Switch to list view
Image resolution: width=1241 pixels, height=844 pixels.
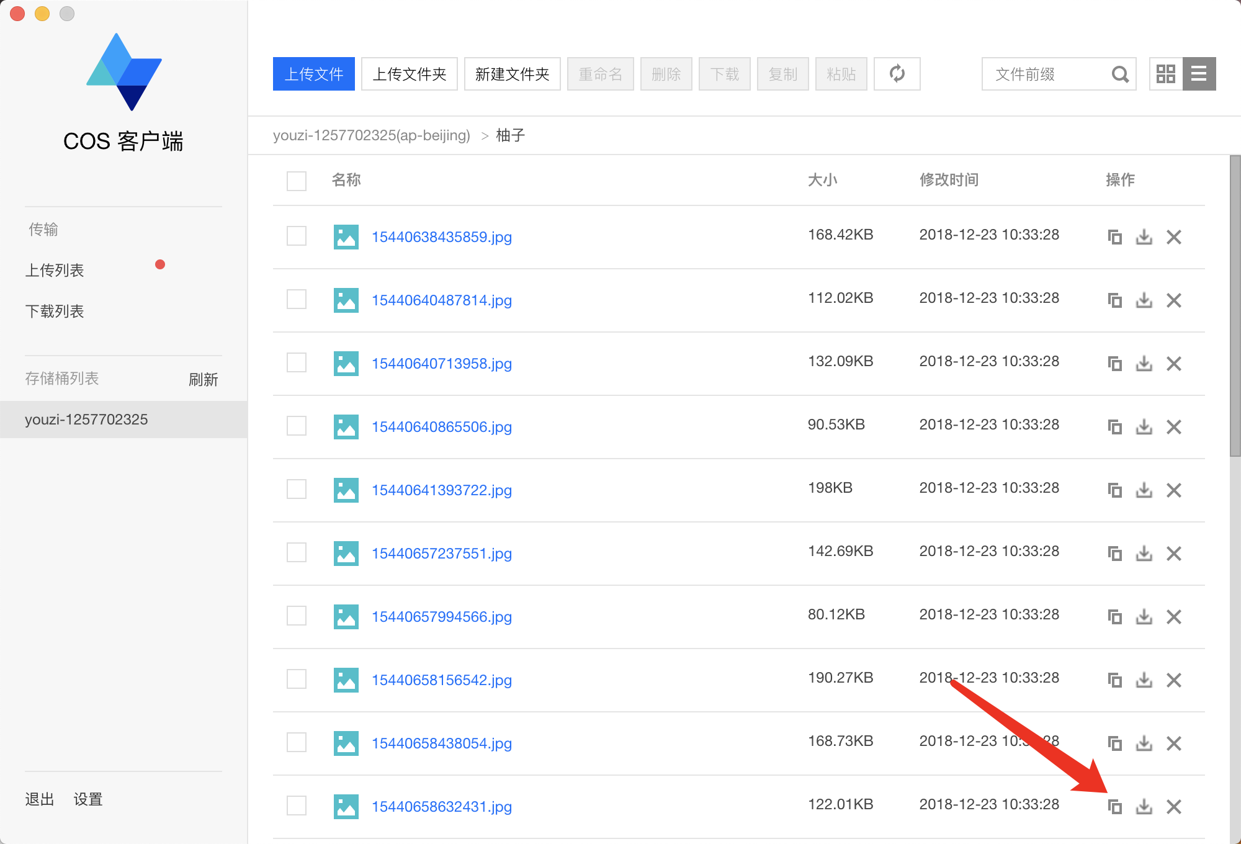(1199, 74)
